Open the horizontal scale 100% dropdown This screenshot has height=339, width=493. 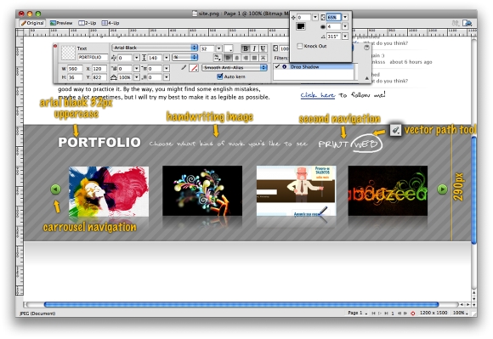(136, 77)
